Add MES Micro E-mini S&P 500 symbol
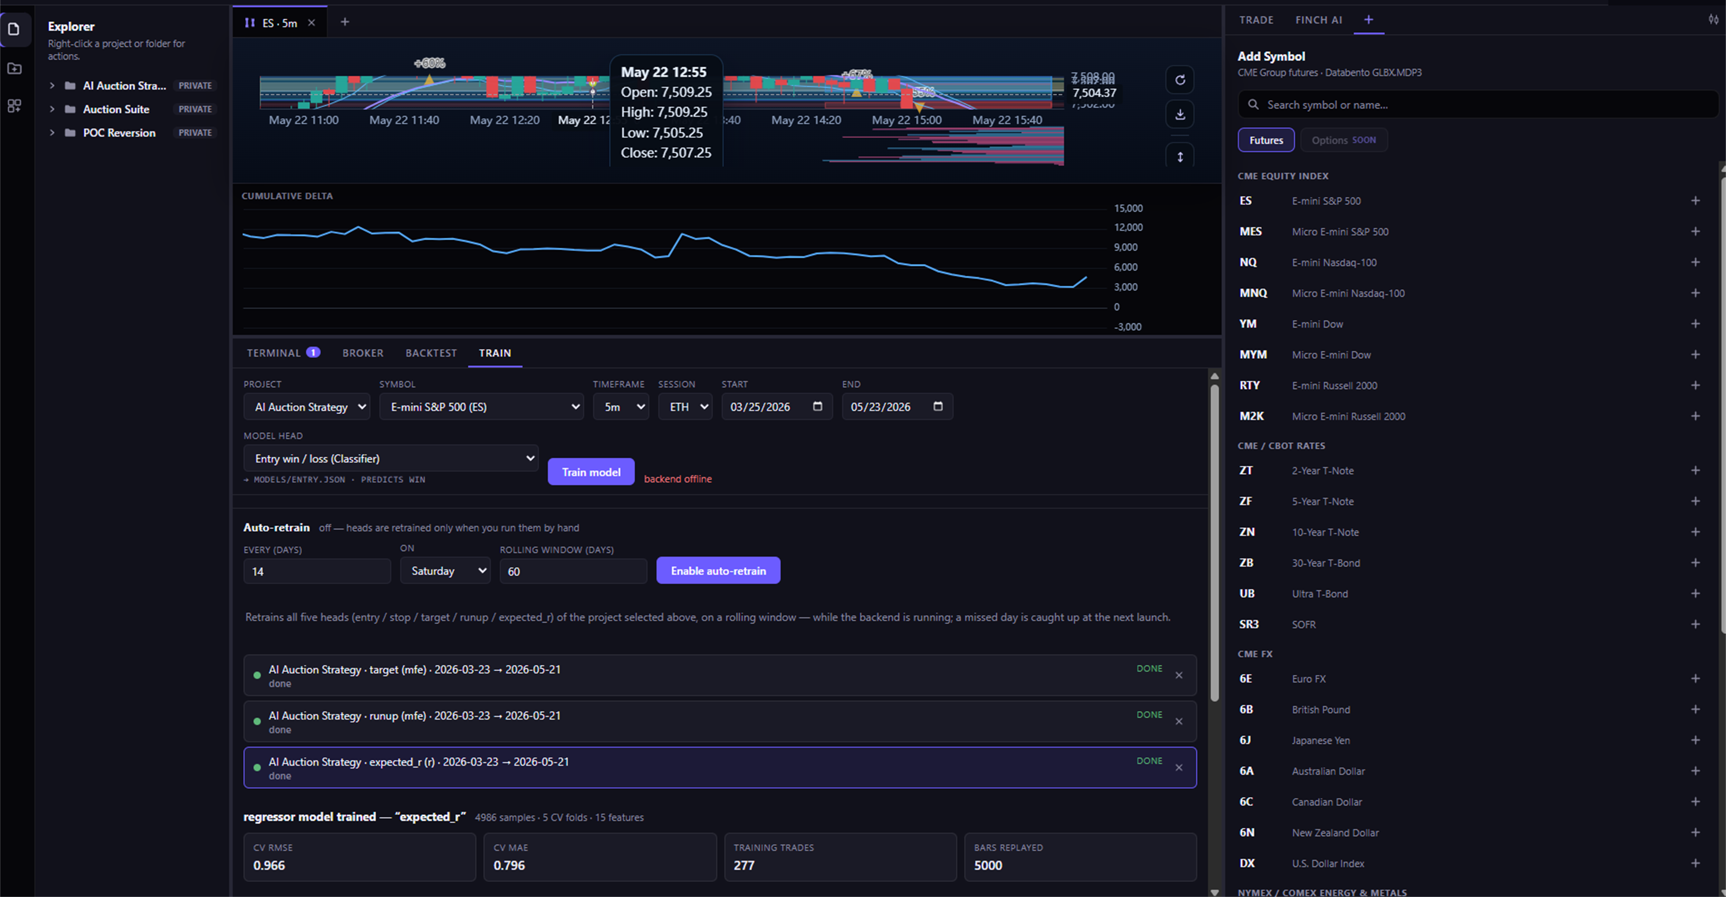 click(x=1695, y=232)
